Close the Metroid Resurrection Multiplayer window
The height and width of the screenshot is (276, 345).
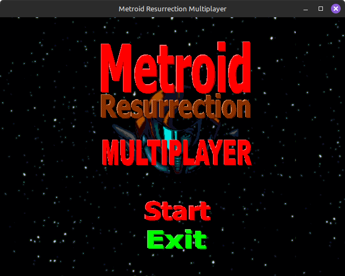[336, 9]
